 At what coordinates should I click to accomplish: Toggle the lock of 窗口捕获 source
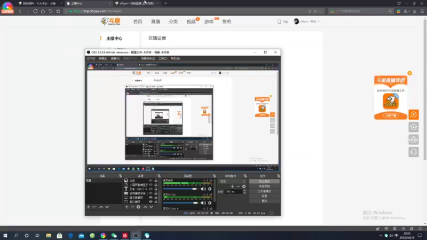pyautogui.click(x=156, y=202)
